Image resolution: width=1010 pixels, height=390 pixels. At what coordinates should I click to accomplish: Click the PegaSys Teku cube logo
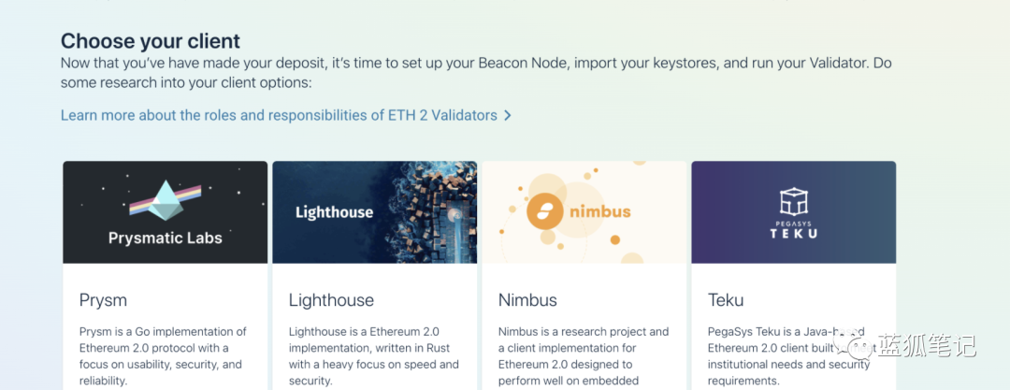point(794,201)
